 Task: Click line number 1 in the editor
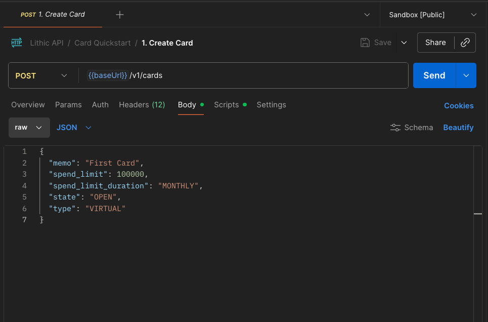24,151
